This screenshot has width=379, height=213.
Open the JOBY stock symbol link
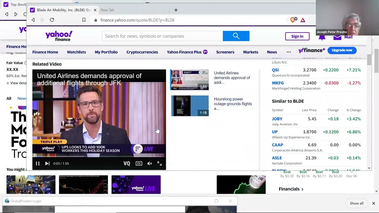(277, 119)
